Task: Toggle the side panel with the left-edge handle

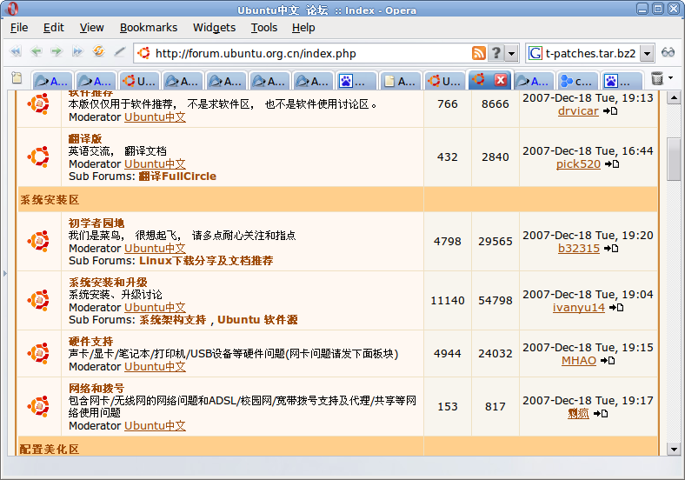Action: pyautogui.click(x=5, y=273)
